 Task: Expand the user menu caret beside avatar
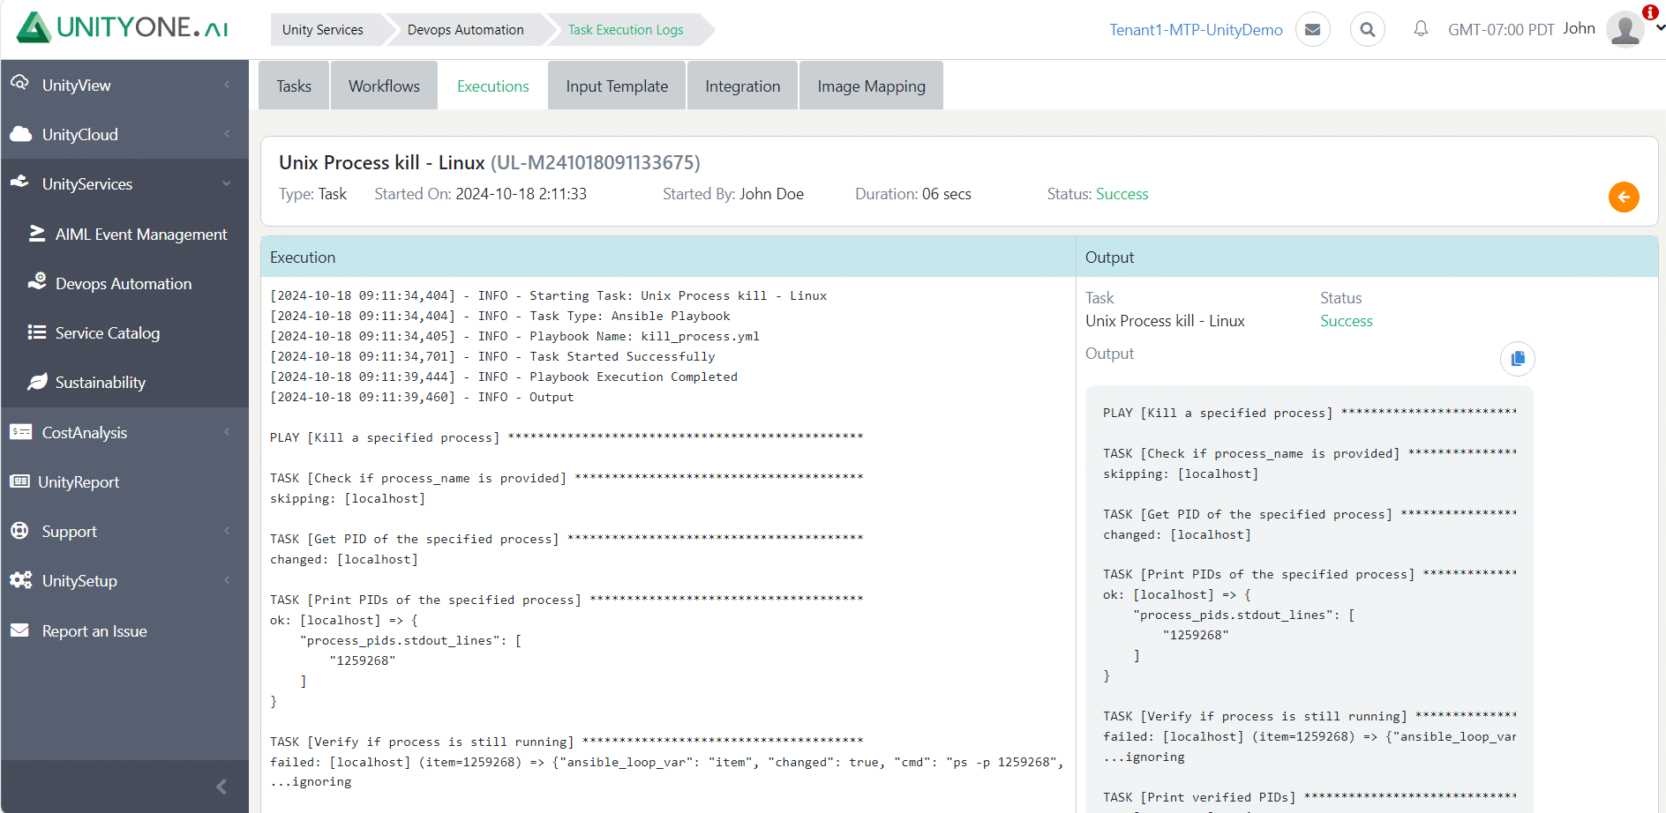click(x=1660, y=28)
